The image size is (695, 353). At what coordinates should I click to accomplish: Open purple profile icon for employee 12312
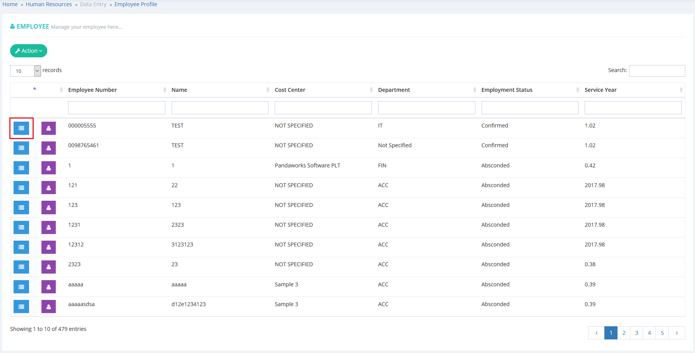pos(48,247)
